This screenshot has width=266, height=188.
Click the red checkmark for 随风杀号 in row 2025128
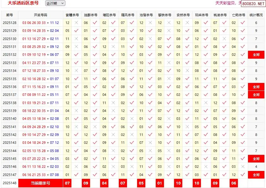(132, 23)
